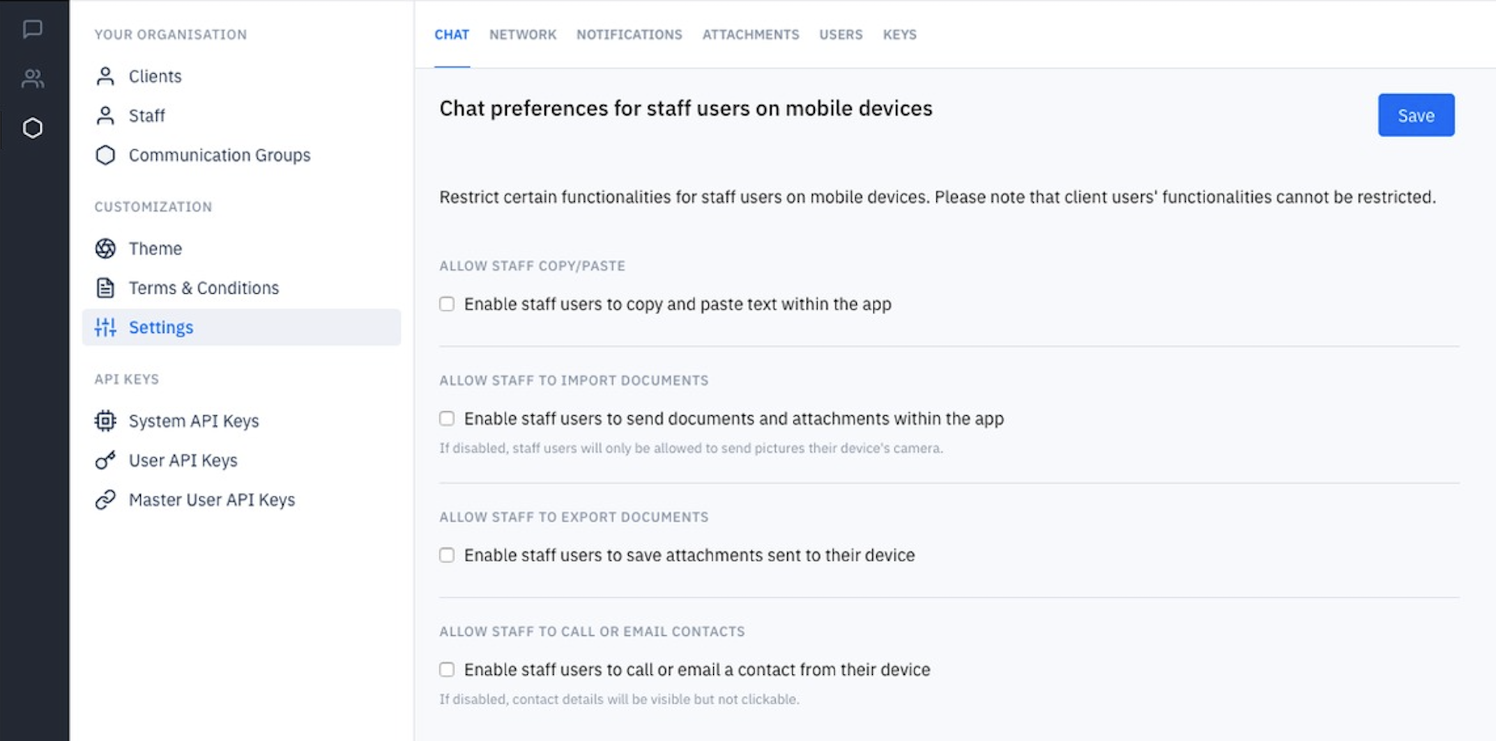Open the Network tab
This screenshot has height=741, width=1496.
(x=523, y=35)
